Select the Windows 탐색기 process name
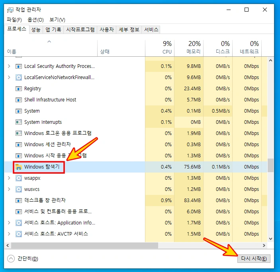This screenshot has height=272, width=280. [42, 167]
